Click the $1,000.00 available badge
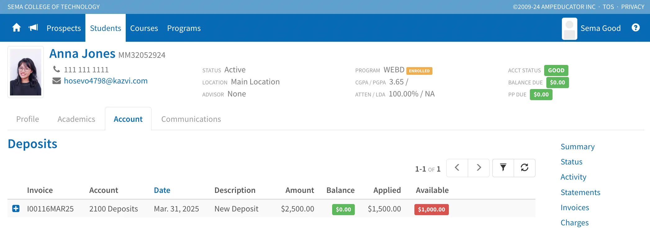Viewport: 650px width, 230px height. point(431,209)
